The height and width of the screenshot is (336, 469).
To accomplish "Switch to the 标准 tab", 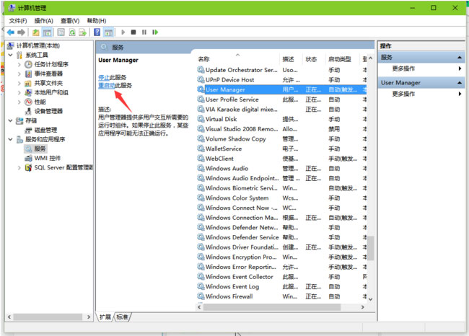I will (x=122, y=317).
